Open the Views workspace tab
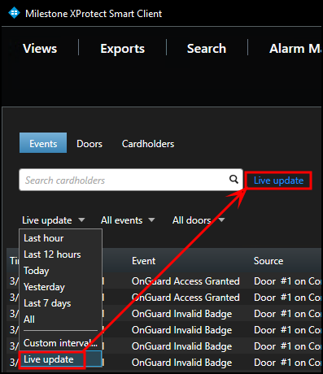The image size is (323, 374). tap(40, 49)
